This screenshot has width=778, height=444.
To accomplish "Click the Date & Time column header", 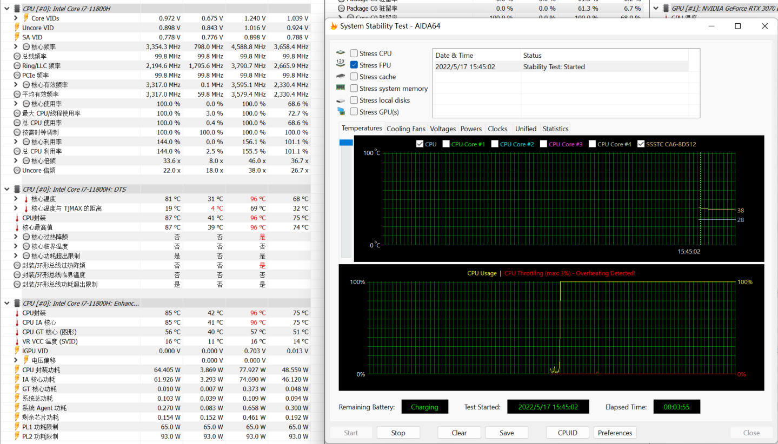I will tap(477, 55).
